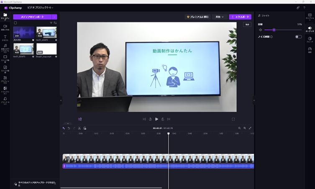315x189 pixels.
Task: Enter fullscreen preview
Action: click(233, 119)
